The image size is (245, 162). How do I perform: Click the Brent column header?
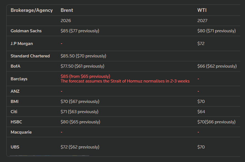tap(67, 10)
